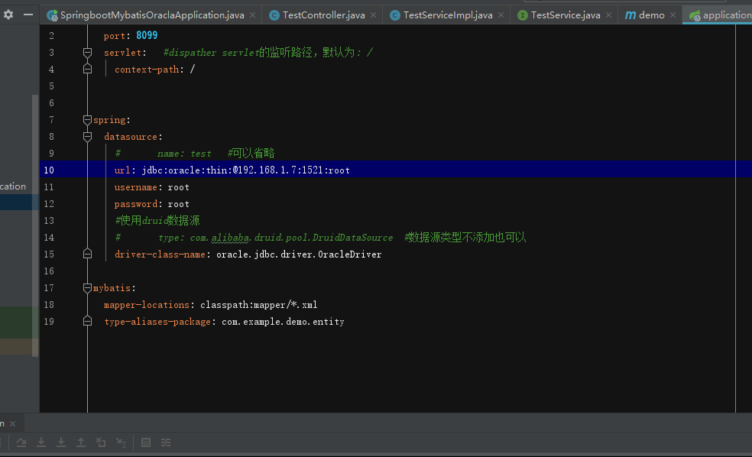
Task: Click the Run to Cursor icon
Action: pos(121,442)
